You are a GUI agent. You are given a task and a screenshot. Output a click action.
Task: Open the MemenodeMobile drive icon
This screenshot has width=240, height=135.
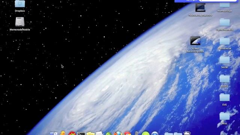point(20,22)
